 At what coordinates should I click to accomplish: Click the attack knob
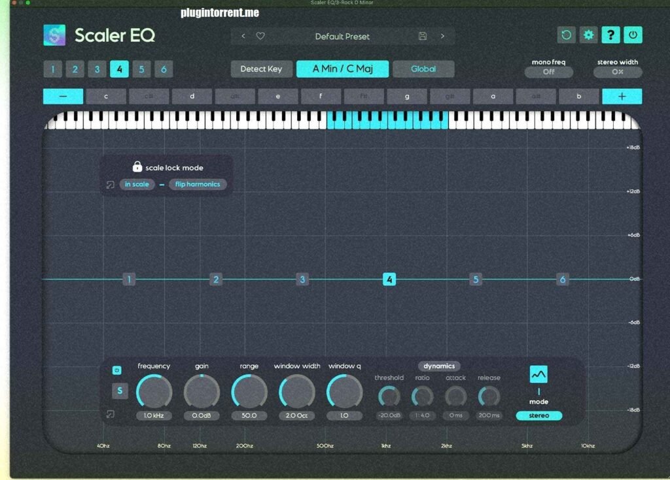point(455,396)
